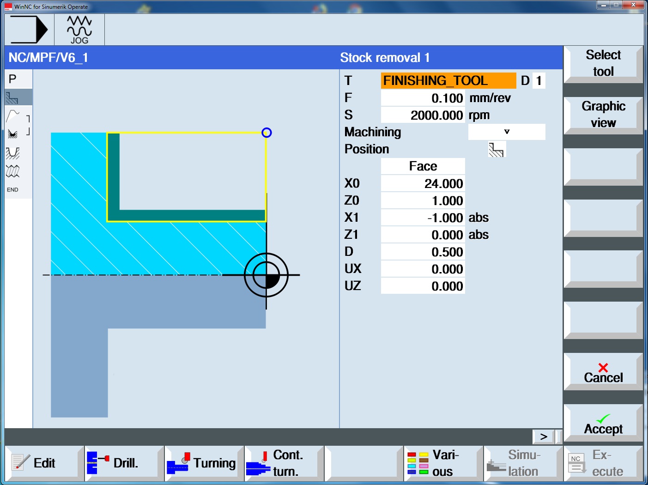The width and height of the screenshot is (648, 485).
Task: Click the JOG mode icon
Action: (79, 30)
